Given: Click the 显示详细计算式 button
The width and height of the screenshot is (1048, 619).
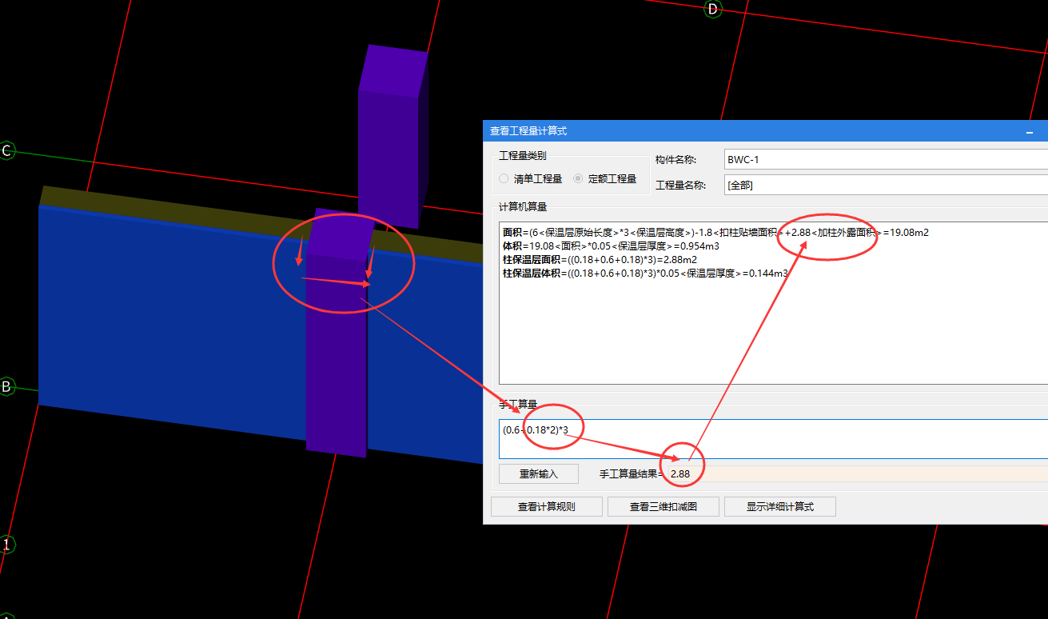Looking at the screenshot, I should [780, 506].
